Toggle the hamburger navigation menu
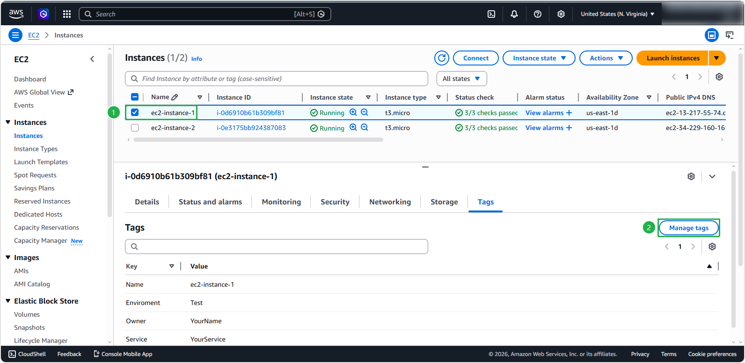The height and width of the screenshot is (363, 745). click(x=15, y=35)
